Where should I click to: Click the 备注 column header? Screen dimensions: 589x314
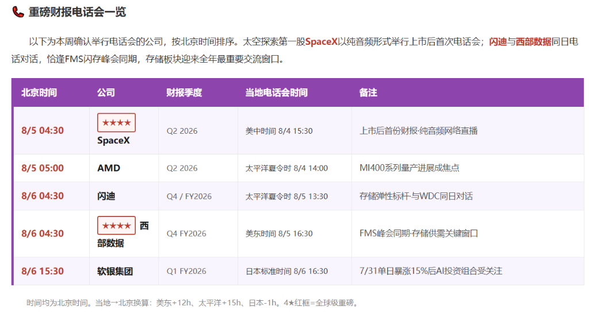(368, 92)
